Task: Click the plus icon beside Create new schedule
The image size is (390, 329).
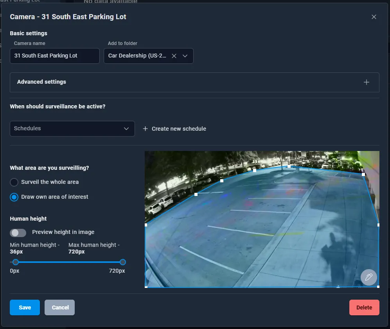Action: (145, 129)
